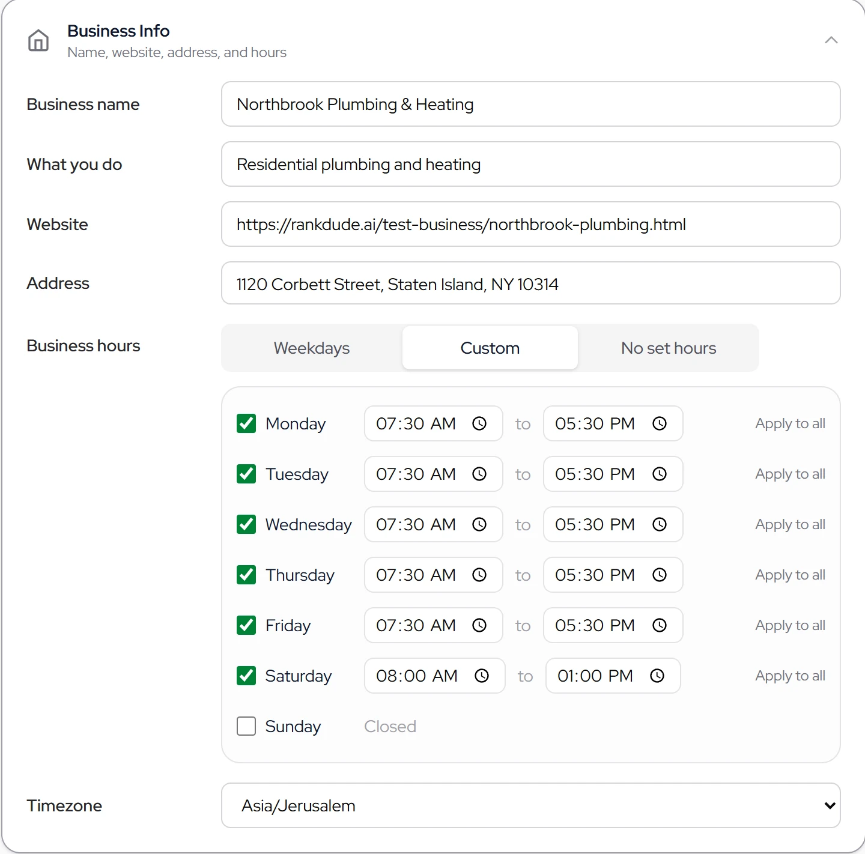Open clock picker for Thursday closing time
This screenshot has width=865, height=854.
coord(660,575)
